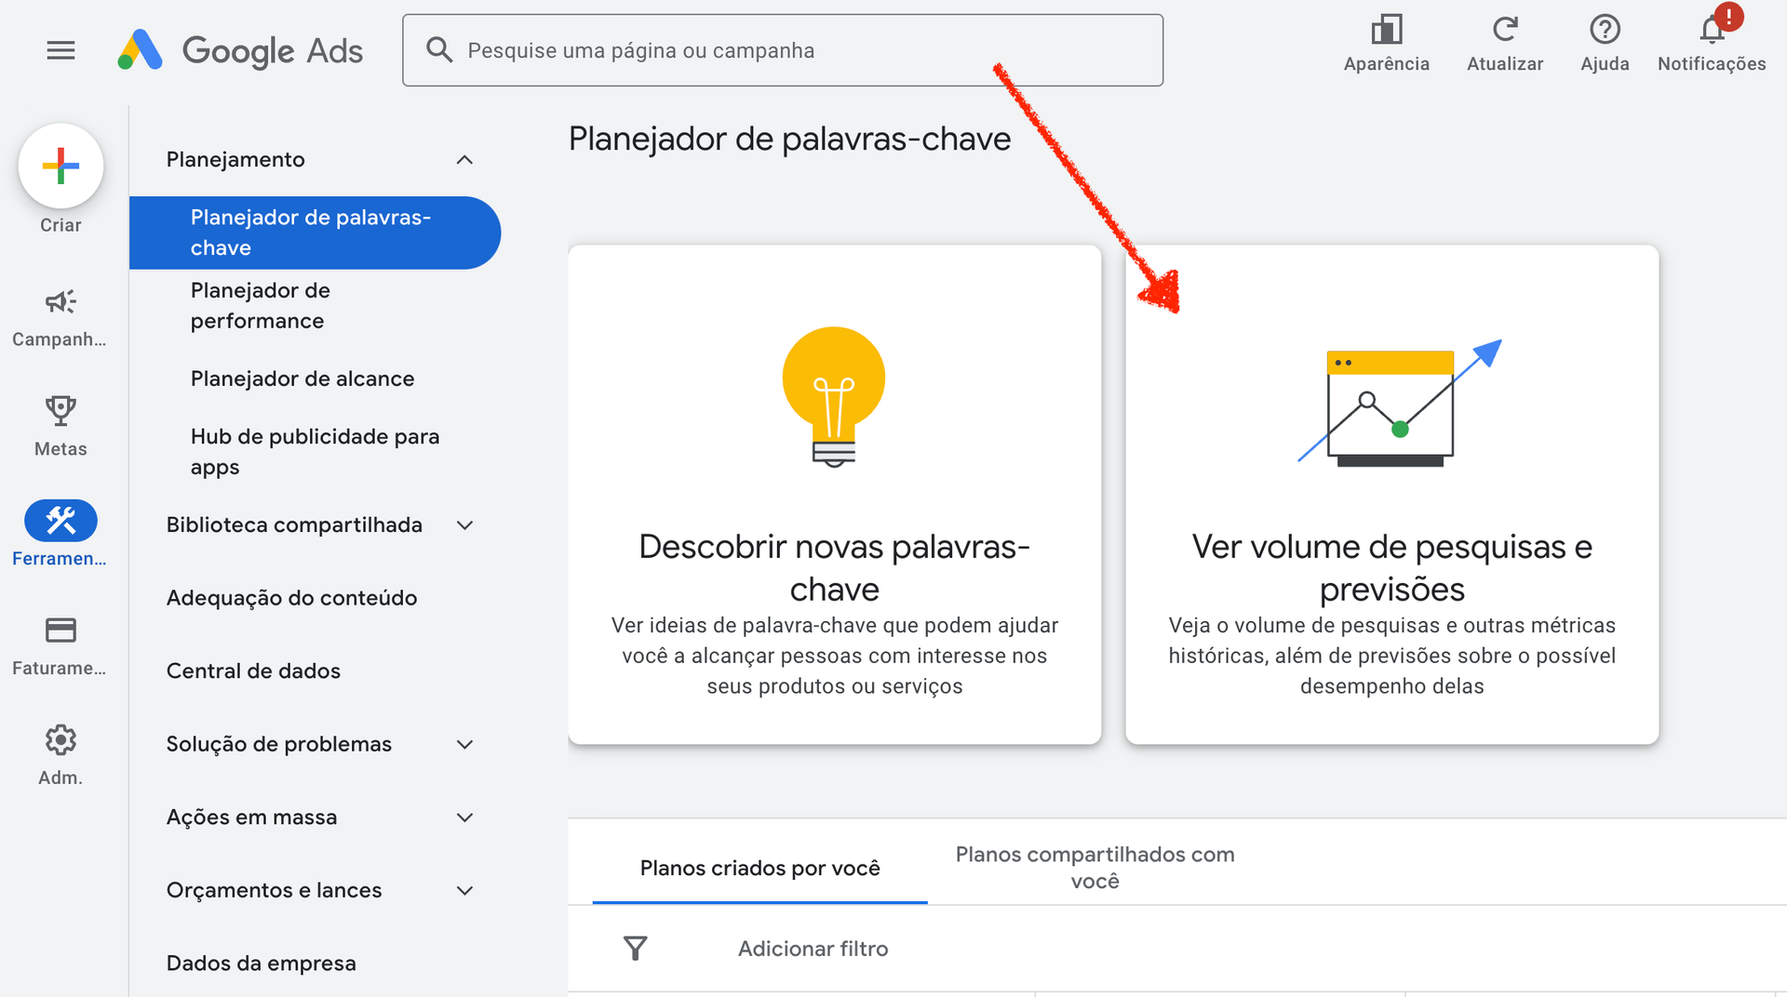
Task: Expand Ações em massa
Action: click(465, 817)
